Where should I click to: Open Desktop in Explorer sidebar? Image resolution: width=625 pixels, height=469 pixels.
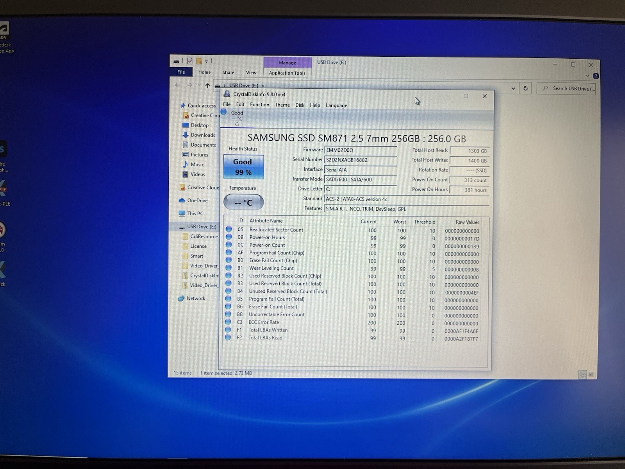196,125
